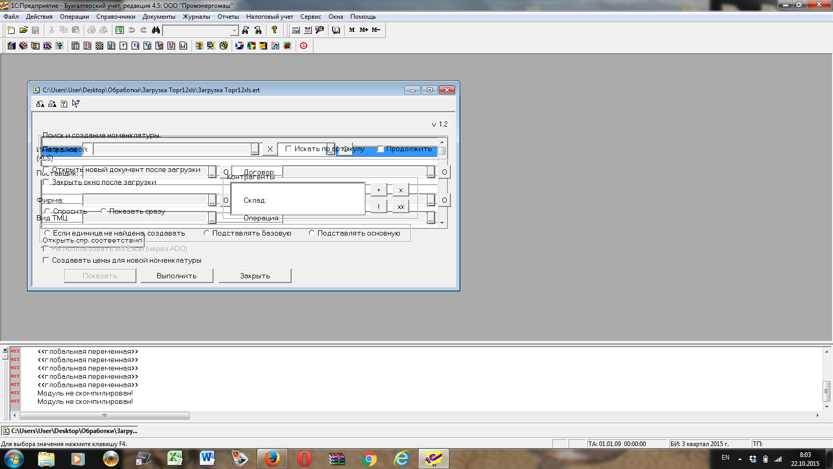833x469 pixels.
Task: Click the red circled e toolbar icon
Action: coord(304,46)
